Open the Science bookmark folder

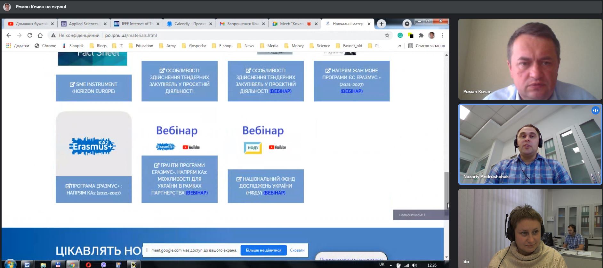320,46
